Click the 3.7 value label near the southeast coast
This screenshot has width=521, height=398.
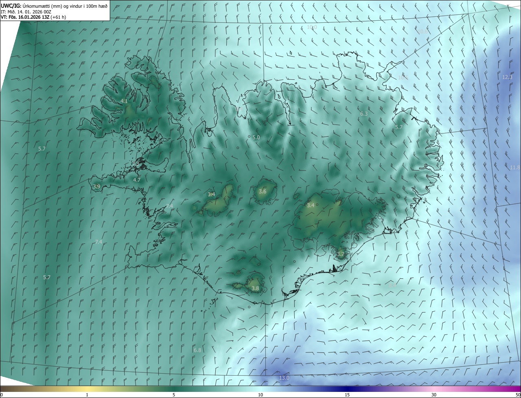point(341,254)
